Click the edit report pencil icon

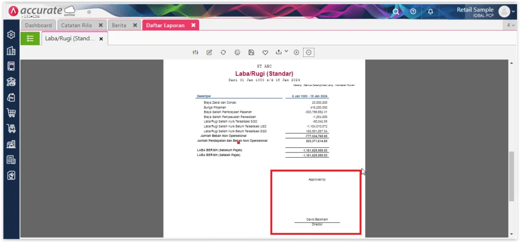(209, 52)
